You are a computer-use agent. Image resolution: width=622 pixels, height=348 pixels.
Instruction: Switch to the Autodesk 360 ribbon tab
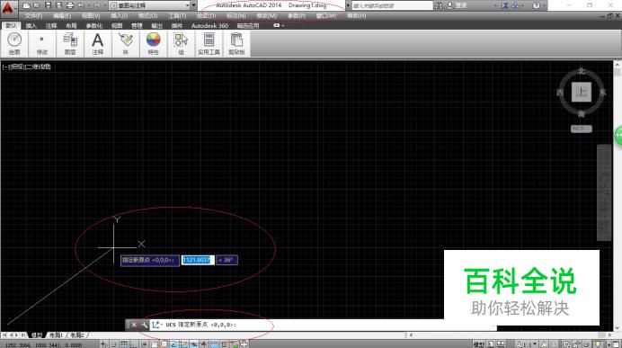tap(209, 25)
